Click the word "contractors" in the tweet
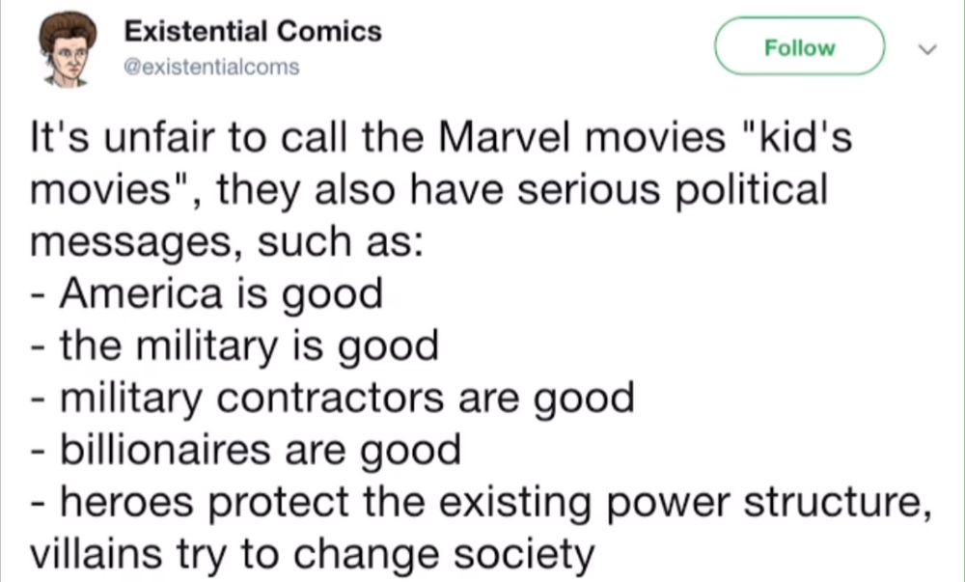 tap(330, 398)
